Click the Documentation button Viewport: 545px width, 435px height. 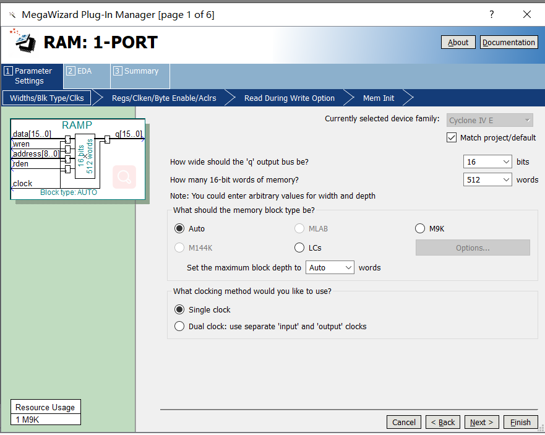(509, 42)
